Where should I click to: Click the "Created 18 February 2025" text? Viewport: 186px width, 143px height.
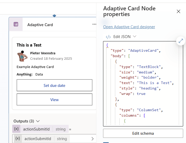click(51, 58)
